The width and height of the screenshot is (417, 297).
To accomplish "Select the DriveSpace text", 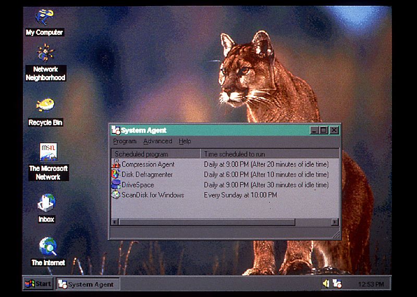I will click(138, 185).
